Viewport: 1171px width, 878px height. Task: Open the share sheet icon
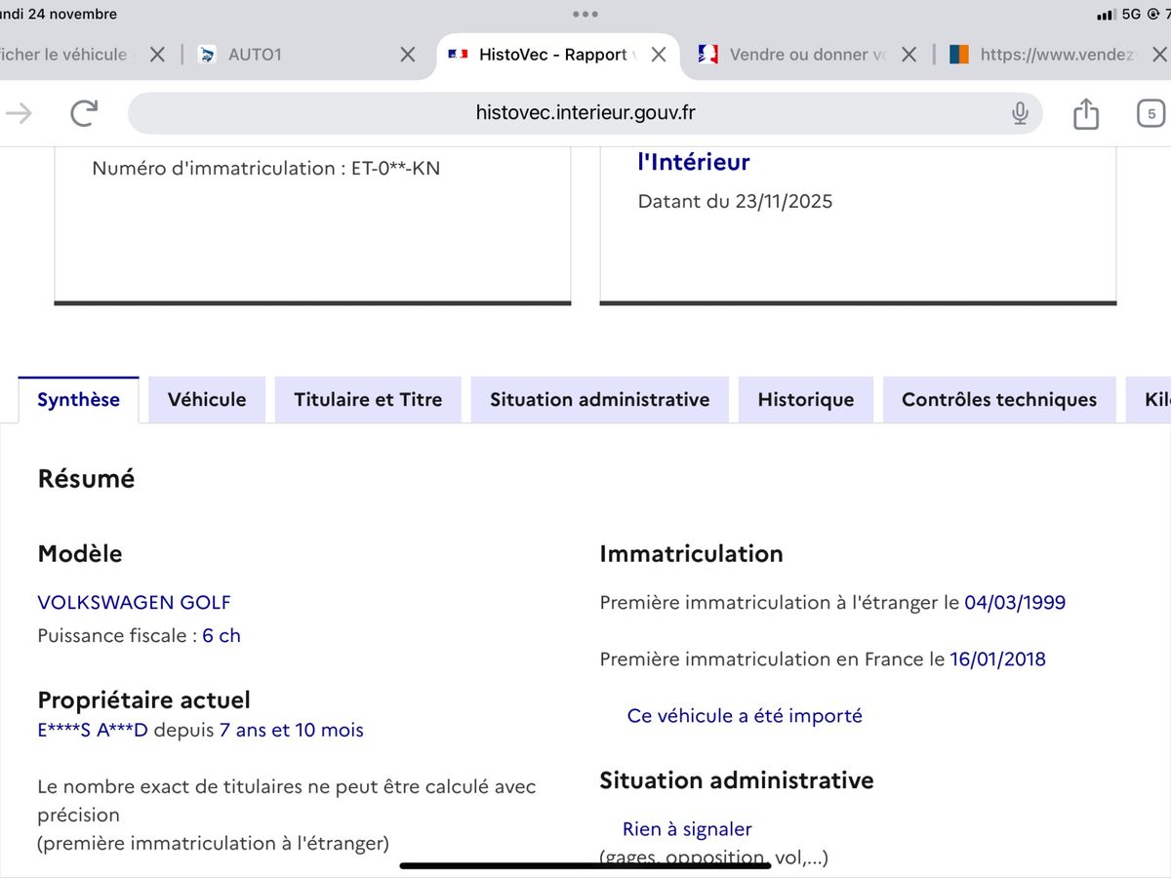click(x=1085, y=114)
